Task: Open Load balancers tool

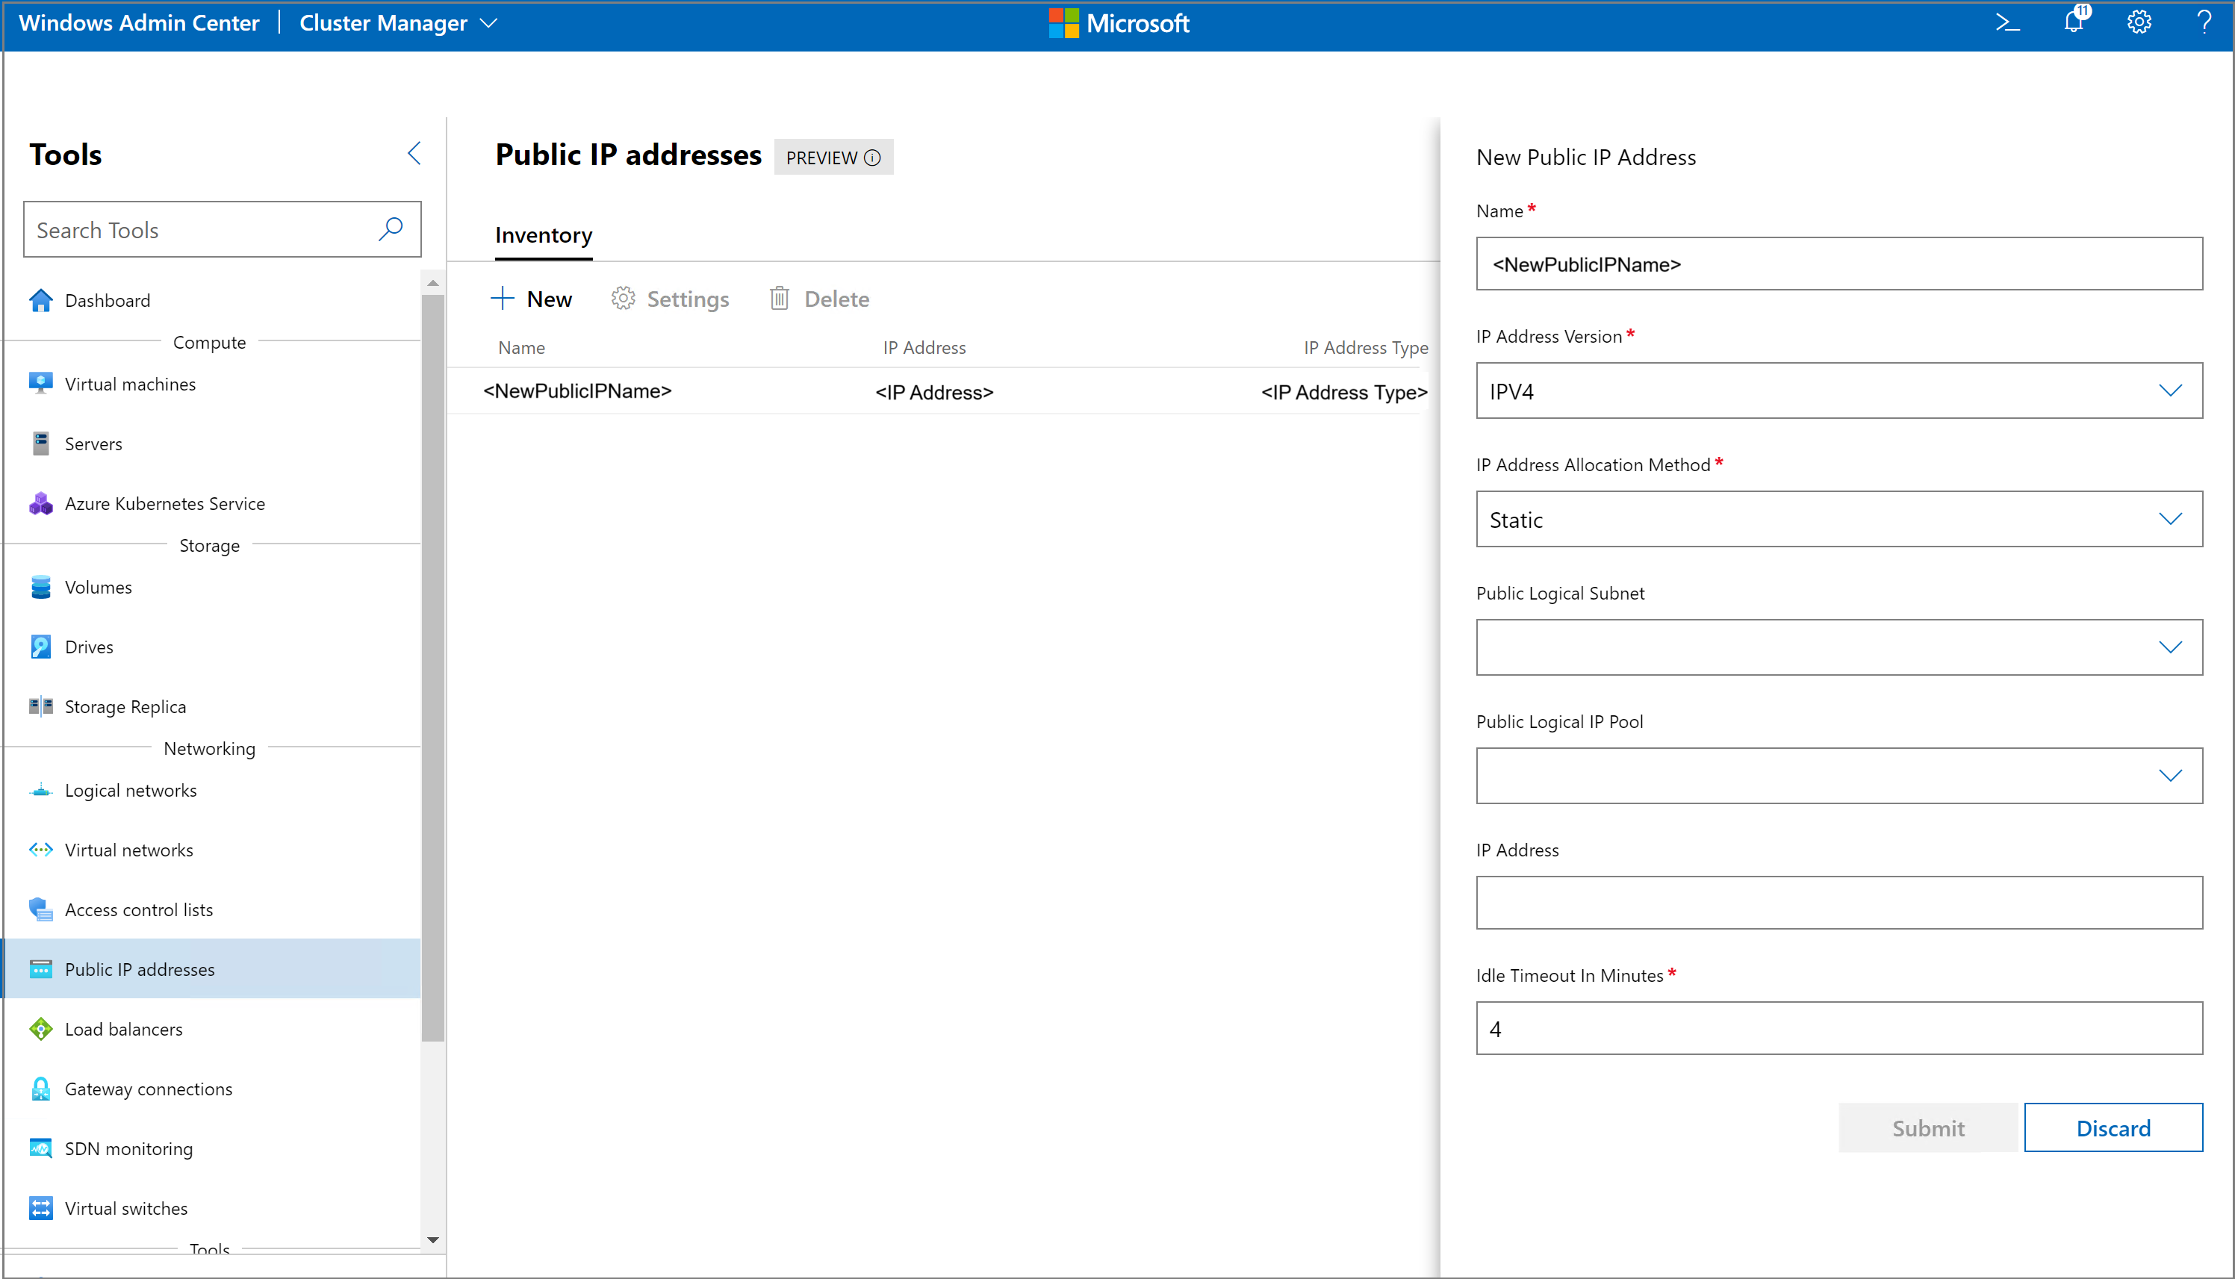Action: [123, 1029]
